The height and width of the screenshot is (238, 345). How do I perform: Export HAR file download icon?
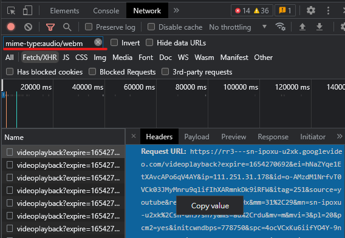[x=319, y=27]
